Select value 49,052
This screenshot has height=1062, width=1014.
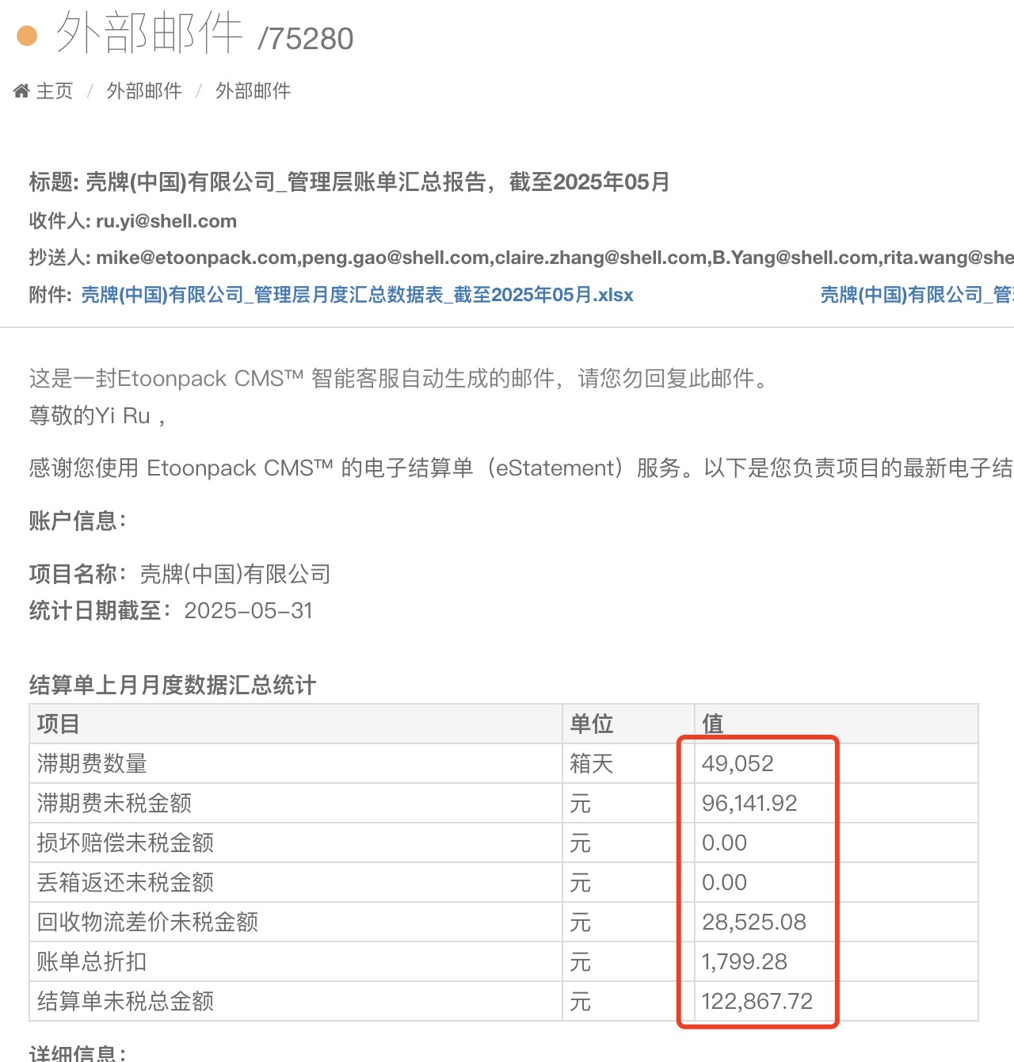[x=738, y=764]
